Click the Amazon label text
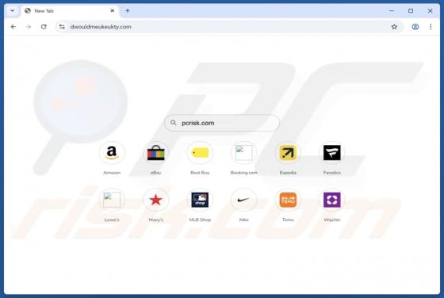The height and width of the screenshot is (298, 444). coord(112,173)
